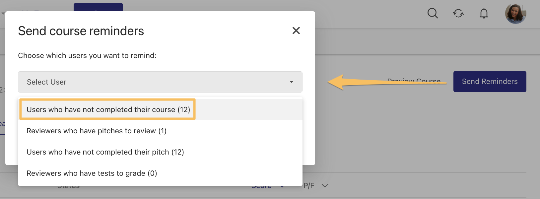Click the Status column header
The image size is (540, 199).
click(69, 187)
